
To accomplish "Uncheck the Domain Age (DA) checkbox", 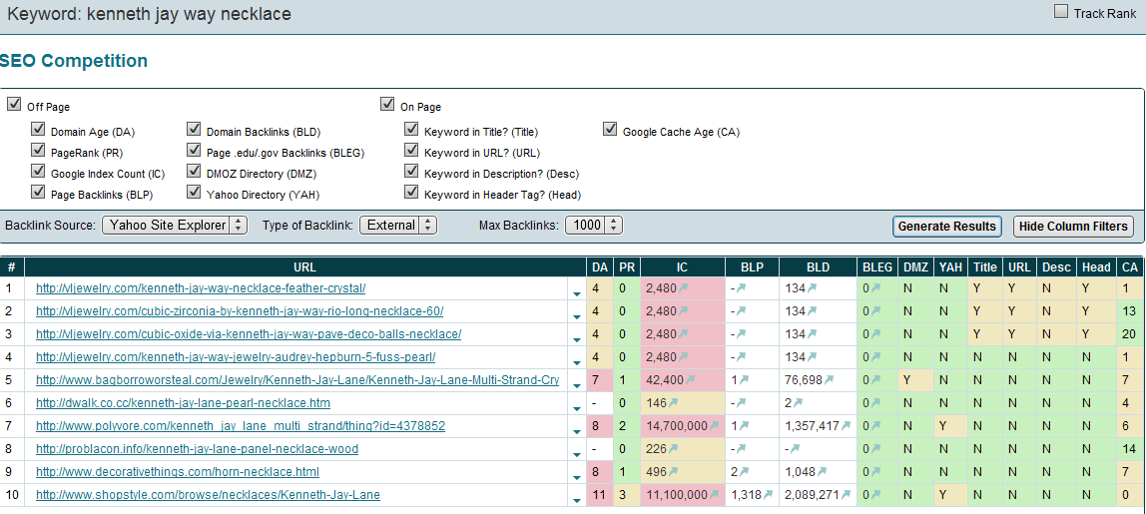I will coord(38,130).
